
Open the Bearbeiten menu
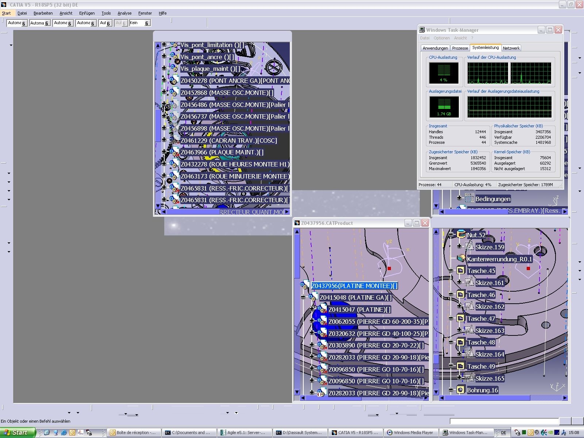click(43, 13)
